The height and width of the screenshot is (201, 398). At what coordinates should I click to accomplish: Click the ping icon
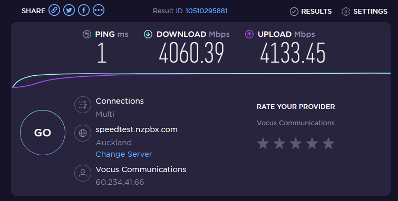87,34
